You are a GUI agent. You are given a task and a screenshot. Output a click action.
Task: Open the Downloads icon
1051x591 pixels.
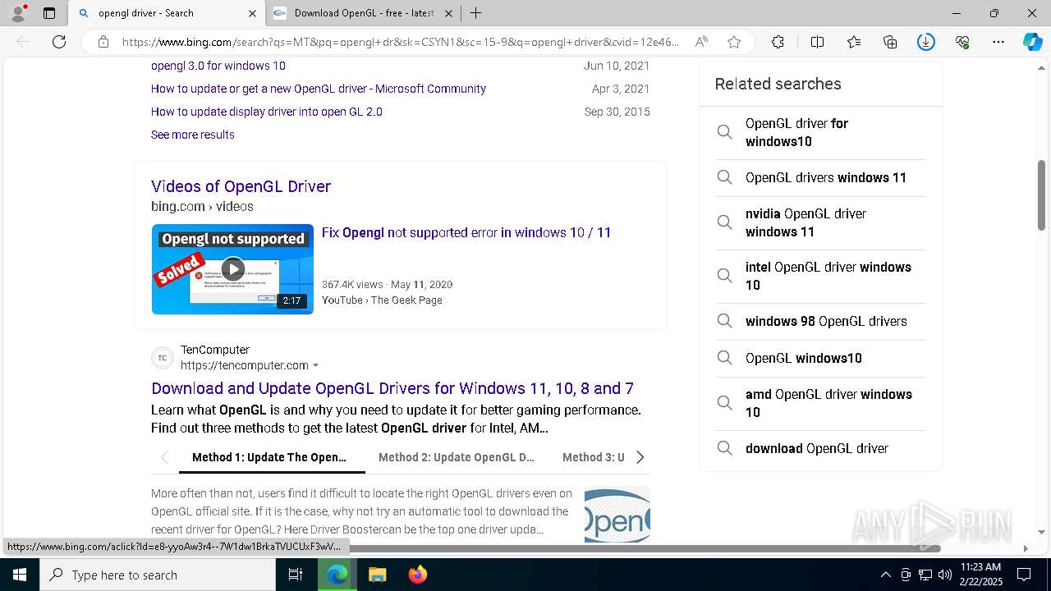point(926,42)
